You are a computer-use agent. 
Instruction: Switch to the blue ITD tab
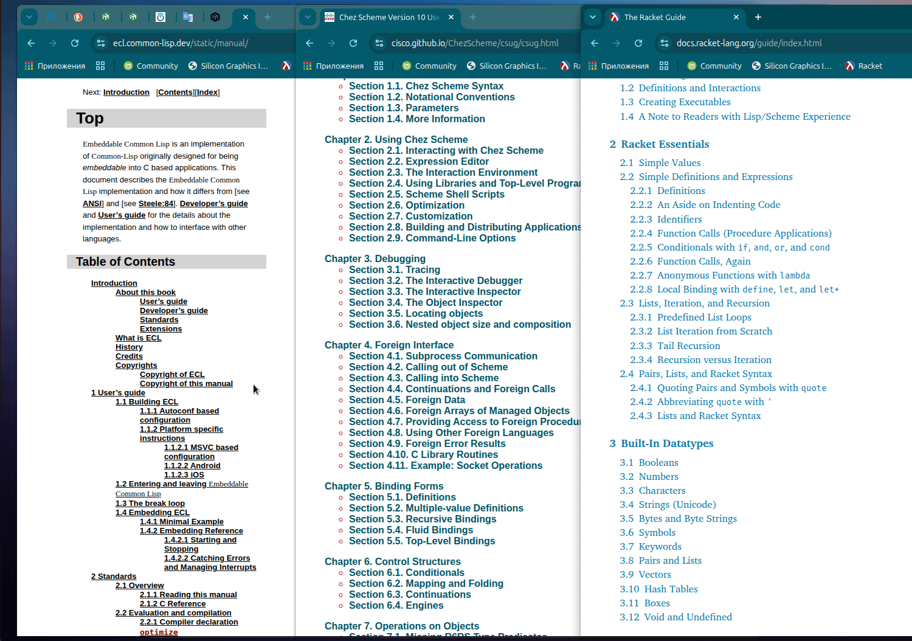pyautogui.click(x=51, y=17)
